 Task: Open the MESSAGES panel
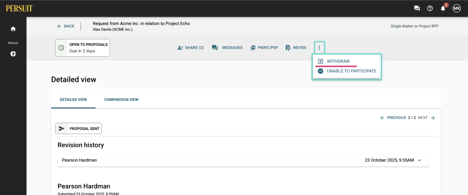[x=227, y=48]
